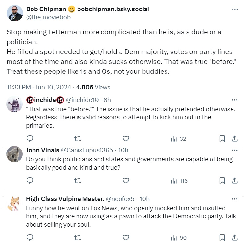View analytics showing 116 views
Viewport: 244px width, 243px height.
[179, 180]
